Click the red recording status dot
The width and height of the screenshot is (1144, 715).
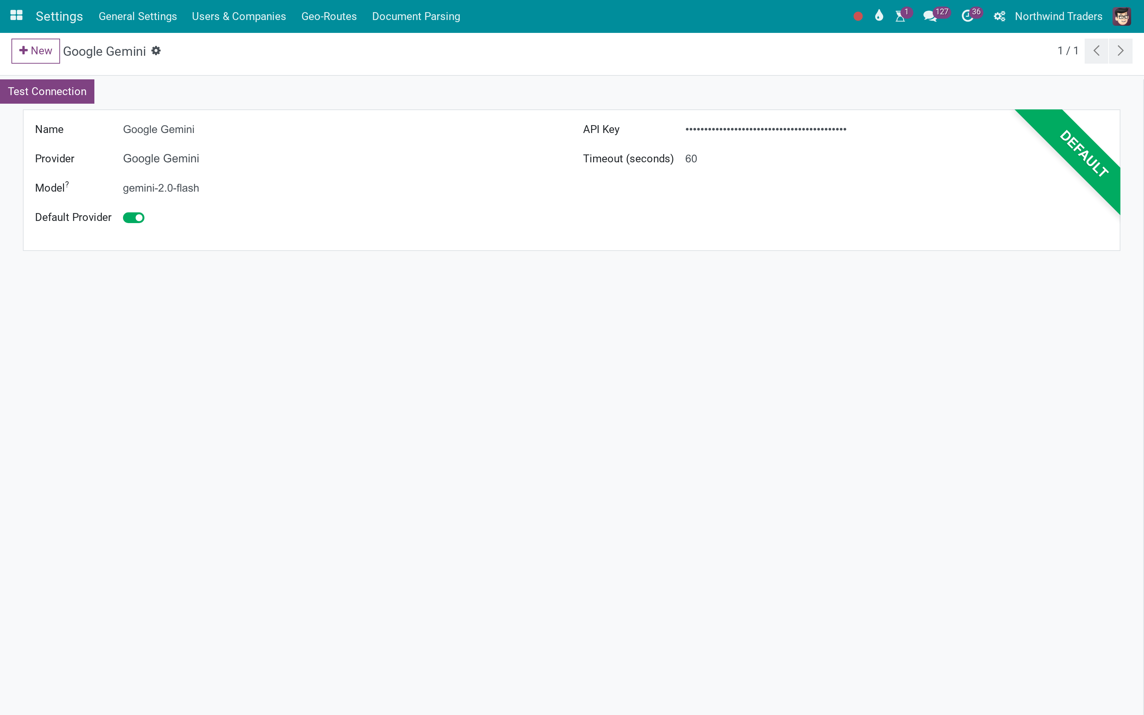tap(858, 16)
